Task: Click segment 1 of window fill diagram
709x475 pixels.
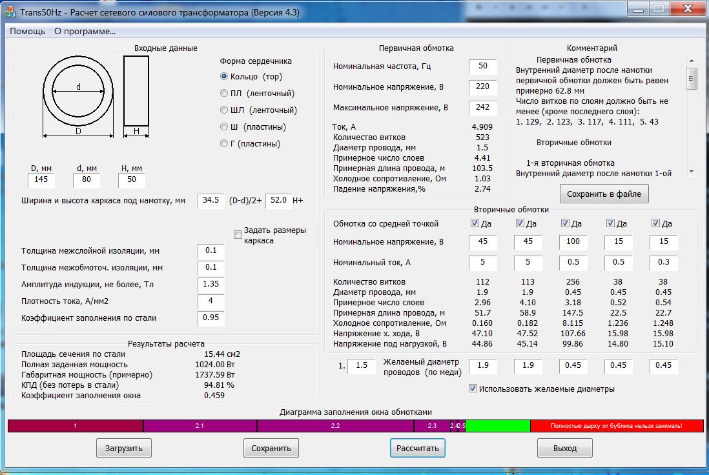Action: (76, 426)
